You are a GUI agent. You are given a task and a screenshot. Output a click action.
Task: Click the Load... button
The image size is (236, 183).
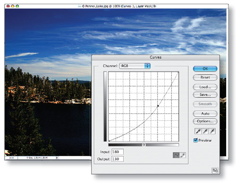pos(205,87)
